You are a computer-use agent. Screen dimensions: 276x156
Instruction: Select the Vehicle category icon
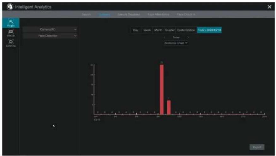(x=11, y=33)
